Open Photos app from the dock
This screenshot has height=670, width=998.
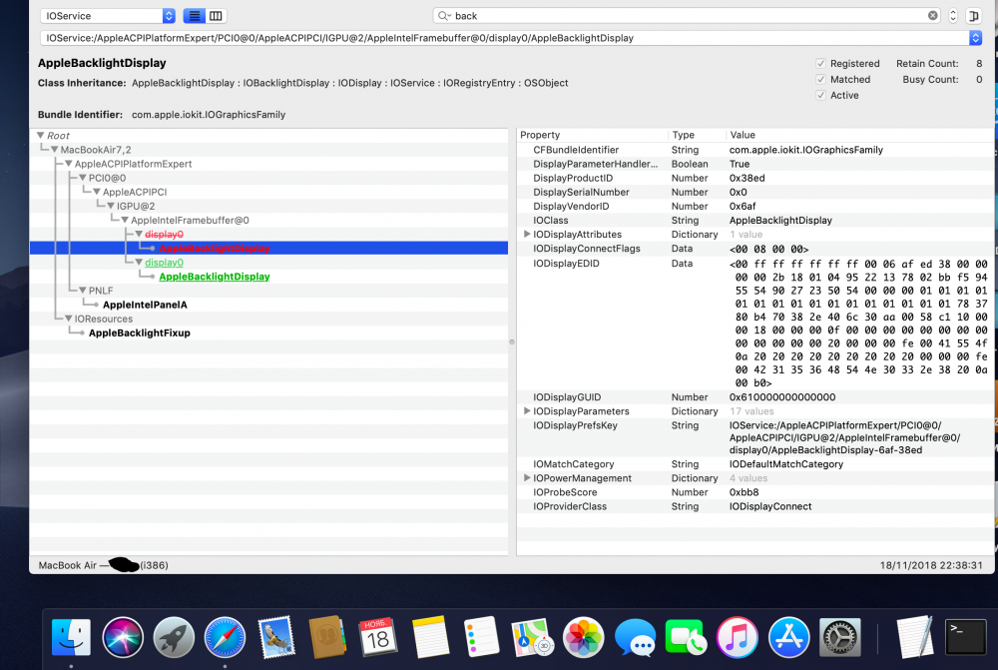click(x=583, y=637)
